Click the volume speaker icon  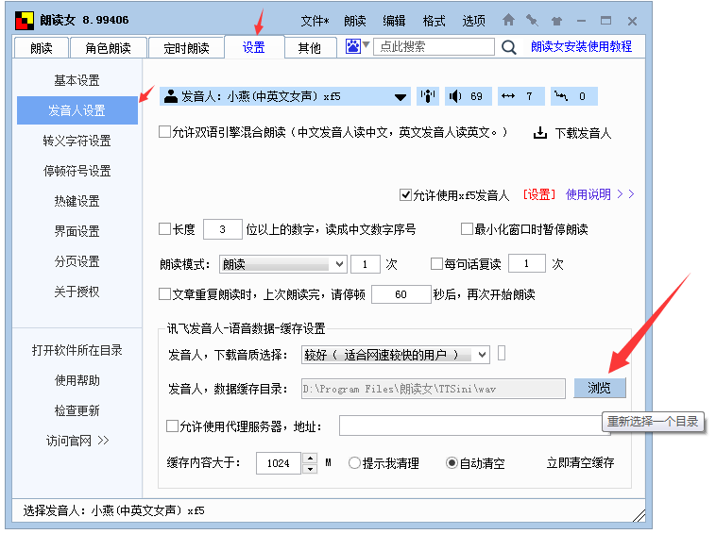455,96
